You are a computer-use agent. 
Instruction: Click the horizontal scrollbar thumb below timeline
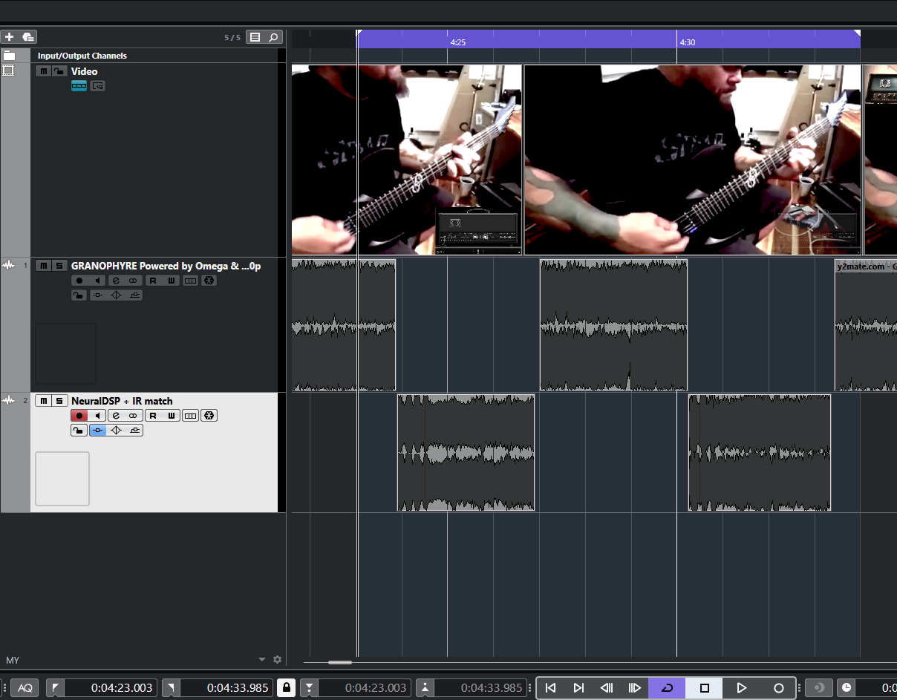340,662
